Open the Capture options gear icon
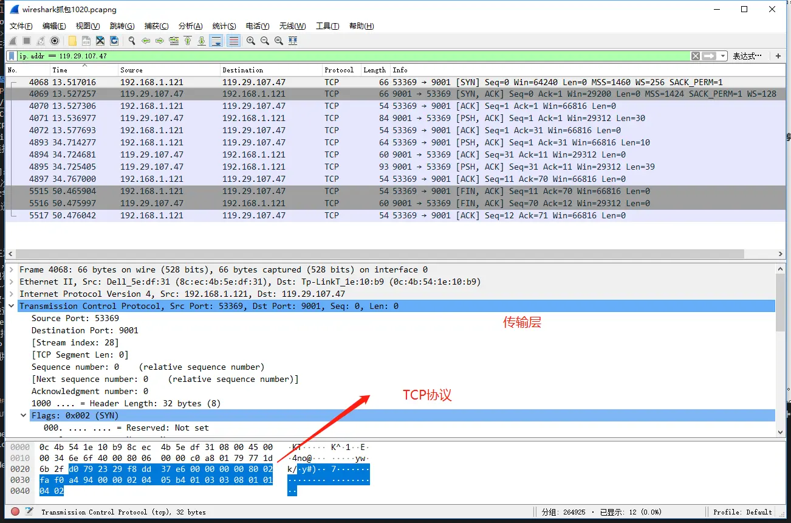The width and height of the screenshot is (791, 523). click(55, 41)
